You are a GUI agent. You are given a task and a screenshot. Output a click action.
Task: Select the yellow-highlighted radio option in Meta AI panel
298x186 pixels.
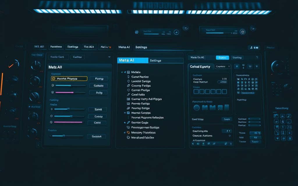[x=53, y=78]
